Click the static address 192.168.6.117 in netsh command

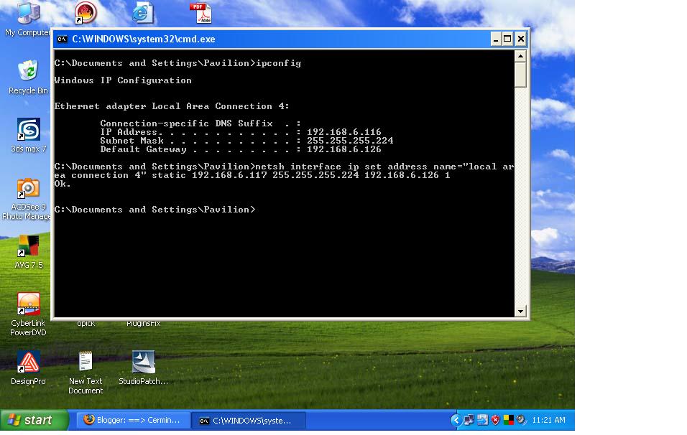229,175
